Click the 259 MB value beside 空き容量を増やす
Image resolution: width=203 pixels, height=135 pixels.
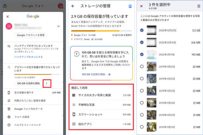coord(56,93)
